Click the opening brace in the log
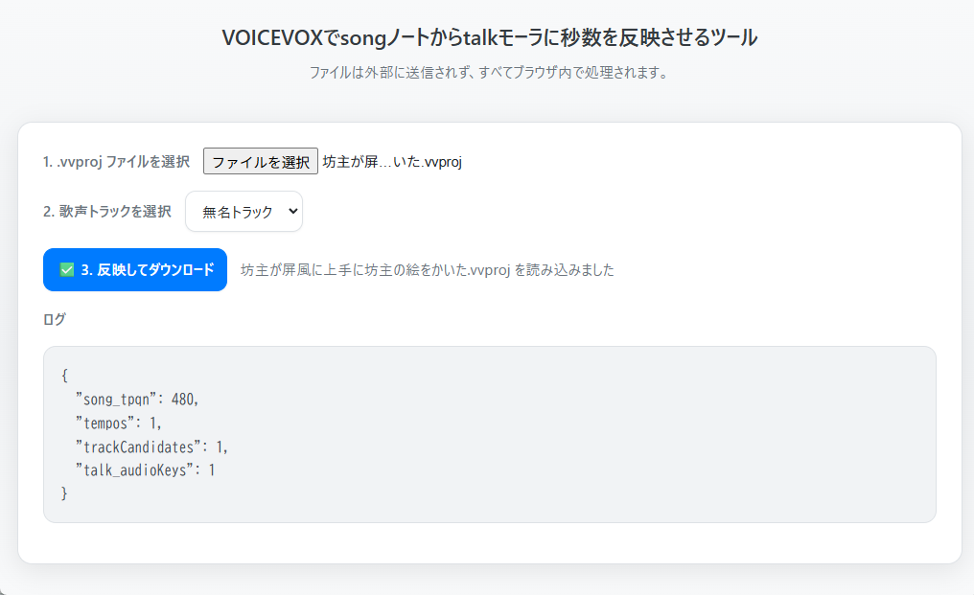 tap(64, 376)
